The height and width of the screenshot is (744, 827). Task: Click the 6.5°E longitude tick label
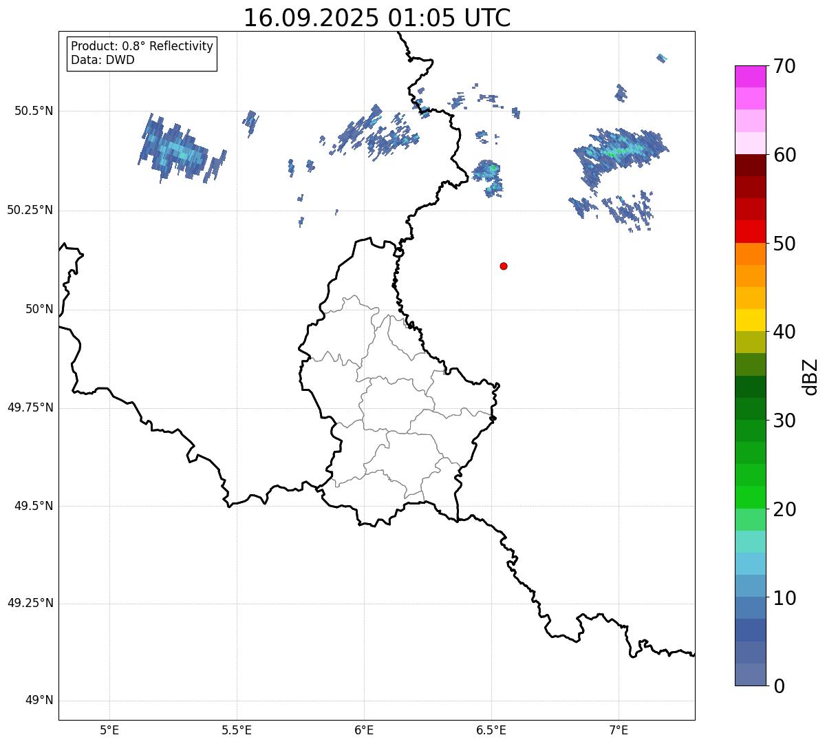point(491,730)
